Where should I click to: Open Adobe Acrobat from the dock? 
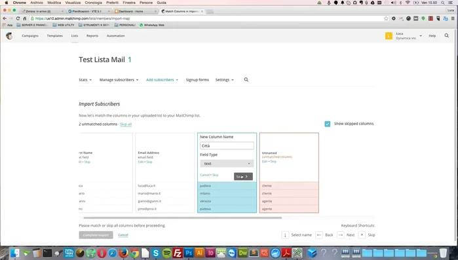click(286, 253)
